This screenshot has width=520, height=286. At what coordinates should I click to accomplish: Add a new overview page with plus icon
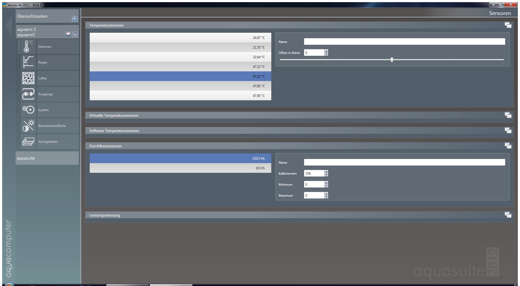[75, 19]
